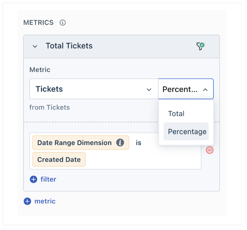
Task: Select the Total option from the list
Action: [x=176, y=114]
